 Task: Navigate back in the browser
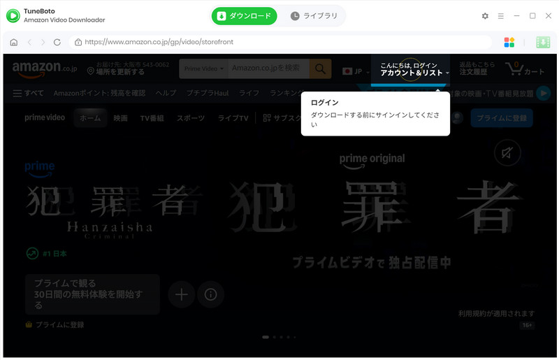29,42
